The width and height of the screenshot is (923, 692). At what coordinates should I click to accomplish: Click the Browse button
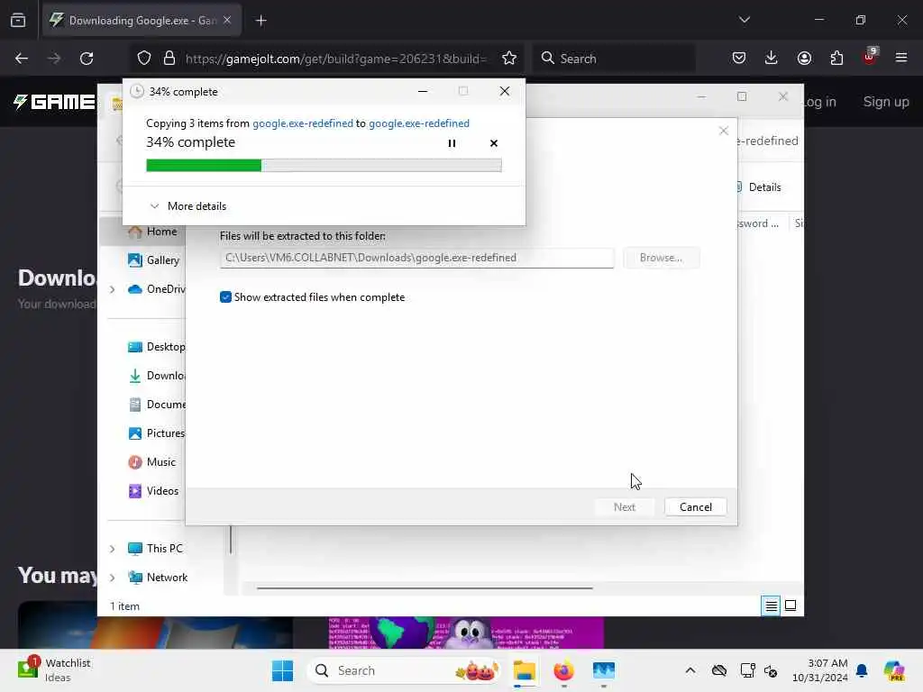[x=661, y=258]
